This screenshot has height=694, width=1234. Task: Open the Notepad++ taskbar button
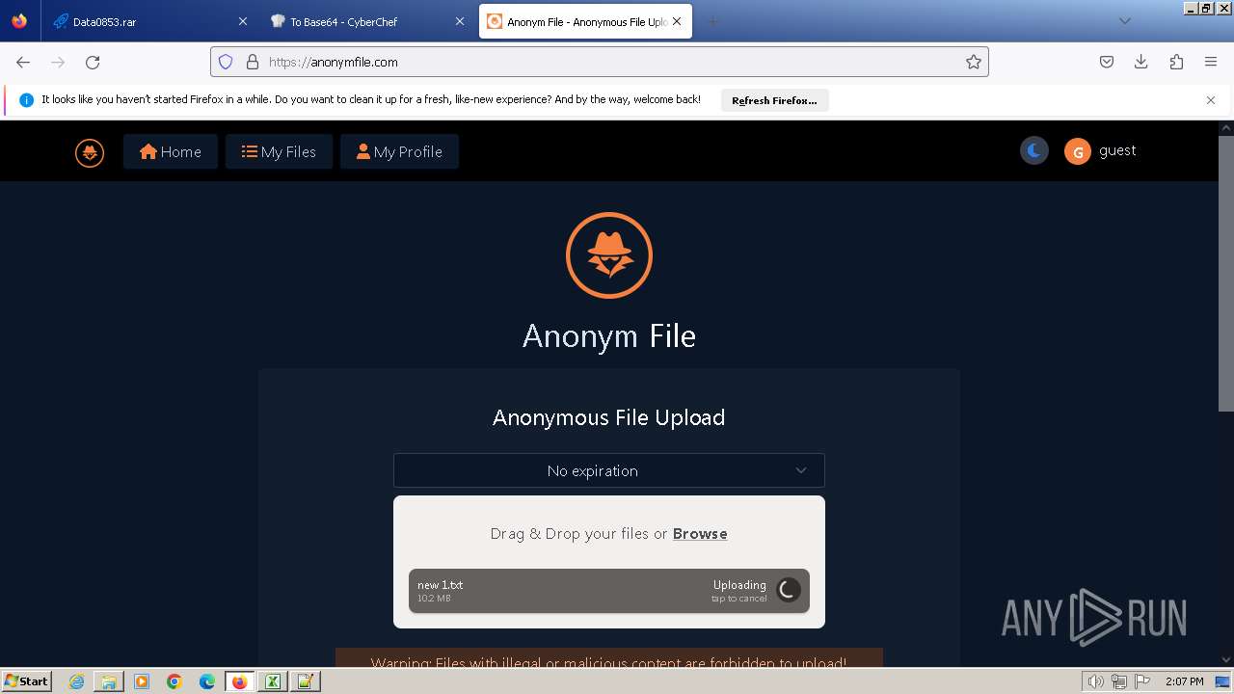306,681
